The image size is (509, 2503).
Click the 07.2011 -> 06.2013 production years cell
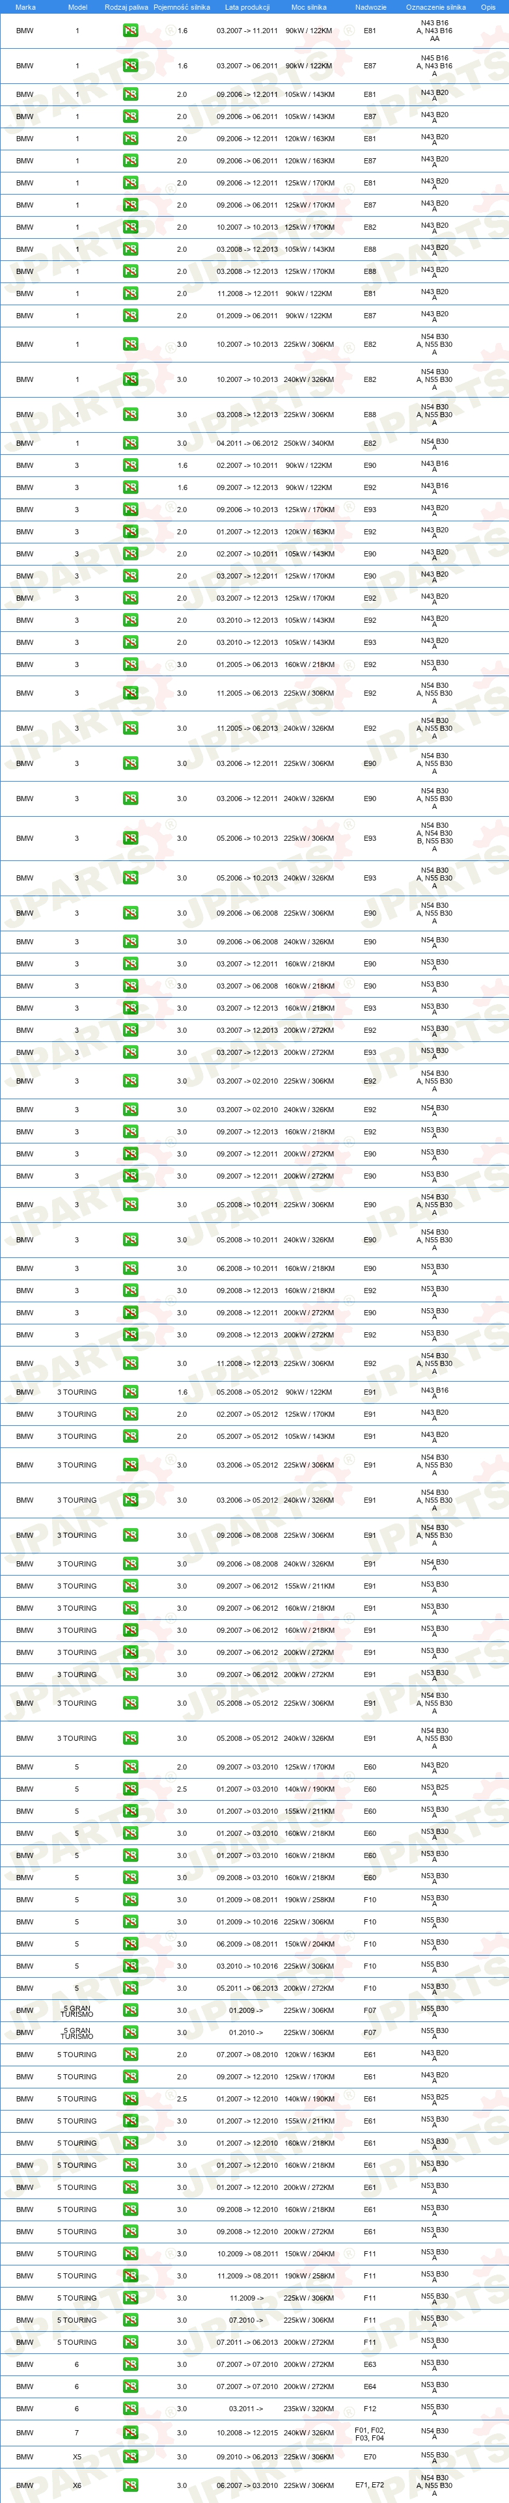(x=247, y=2342)
